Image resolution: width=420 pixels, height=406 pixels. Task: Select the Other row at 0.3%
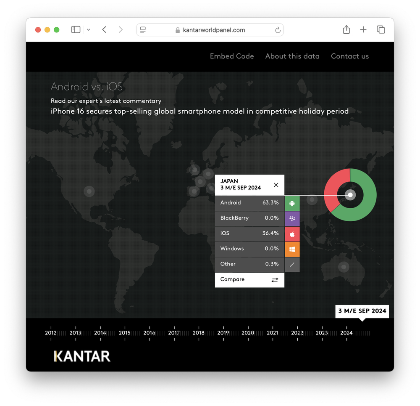[249, 264]
